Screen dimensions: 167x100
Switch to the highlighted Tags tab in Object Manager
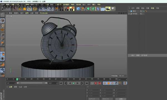click(x=153, y=8)
